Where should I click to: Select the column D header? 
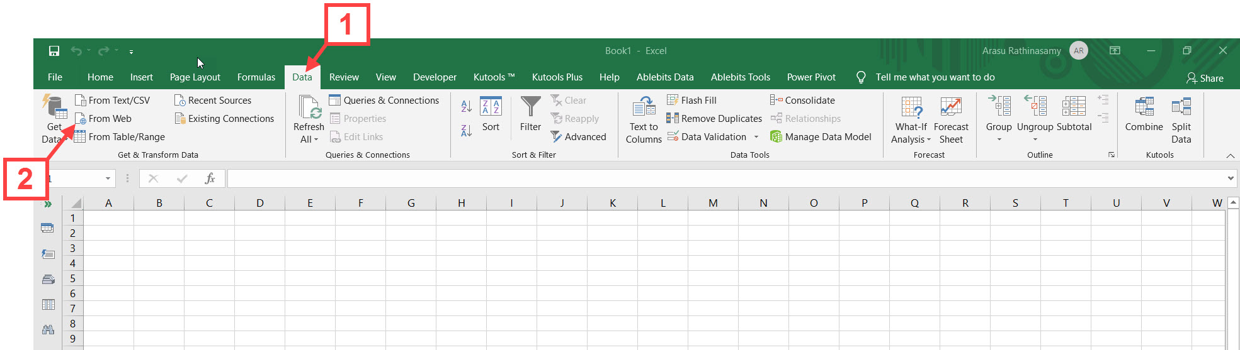pyautogui.click(x=259, y=203)
